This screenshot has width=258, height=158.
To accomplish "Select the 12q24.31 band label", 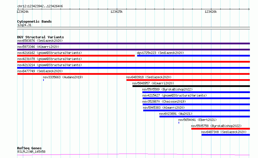I will (24, 25).
